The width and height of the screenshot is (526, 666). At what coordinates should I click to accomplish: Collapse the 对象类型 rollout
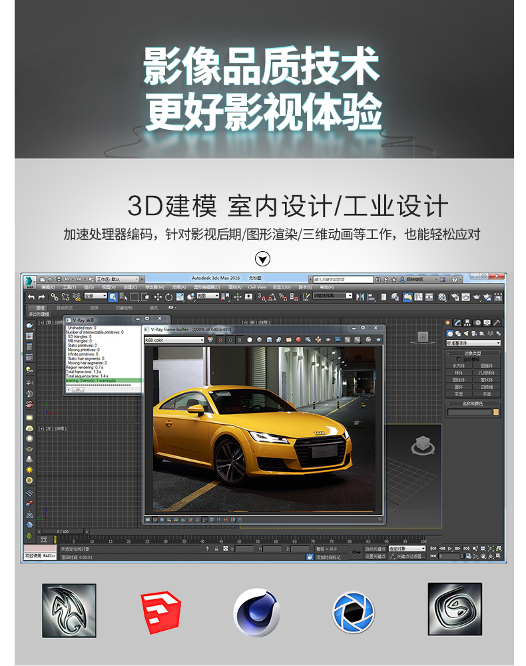pos(473,353)
